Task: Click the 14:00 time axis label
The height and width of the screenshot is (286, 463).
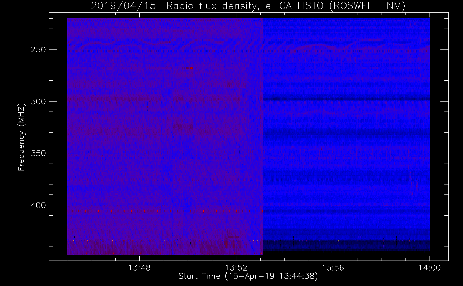Action: [x=430, y=268]
